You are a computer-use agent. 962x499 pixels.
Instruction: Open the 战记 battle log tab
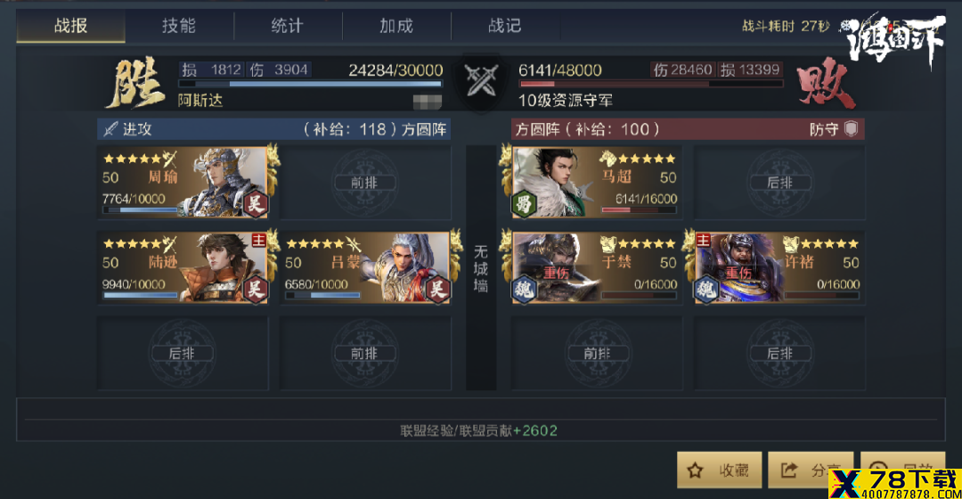(x=505, y=26)
